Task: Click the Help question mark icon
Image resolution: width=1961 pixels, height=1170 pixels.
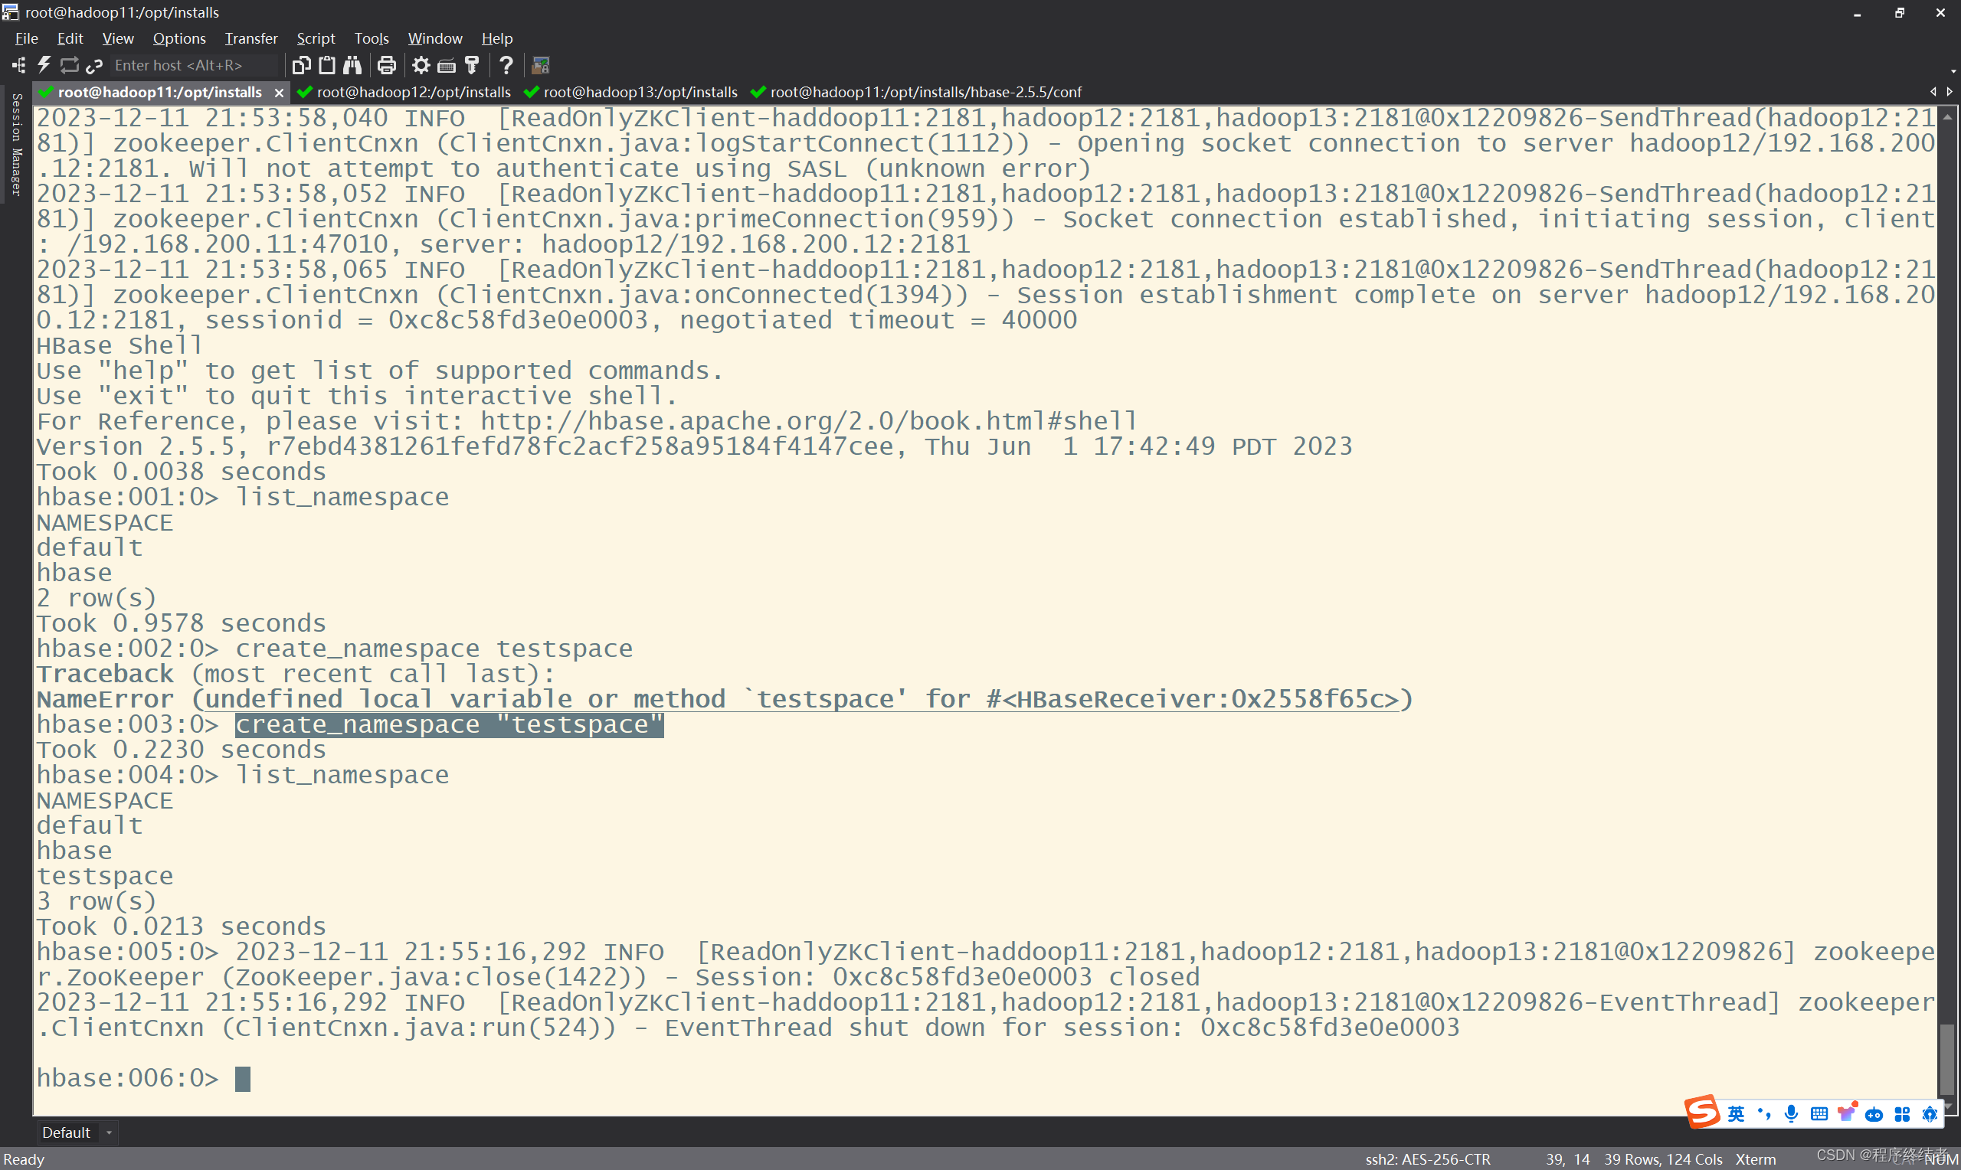Action: click(x=506, y=65)
